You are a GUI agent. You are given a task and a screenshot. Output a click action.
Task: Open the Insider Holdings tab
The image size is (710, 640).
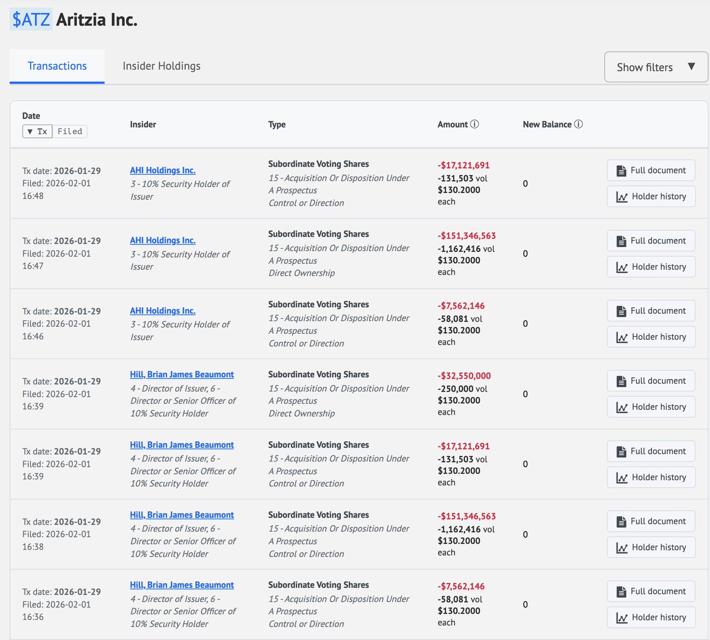point(162,66)
